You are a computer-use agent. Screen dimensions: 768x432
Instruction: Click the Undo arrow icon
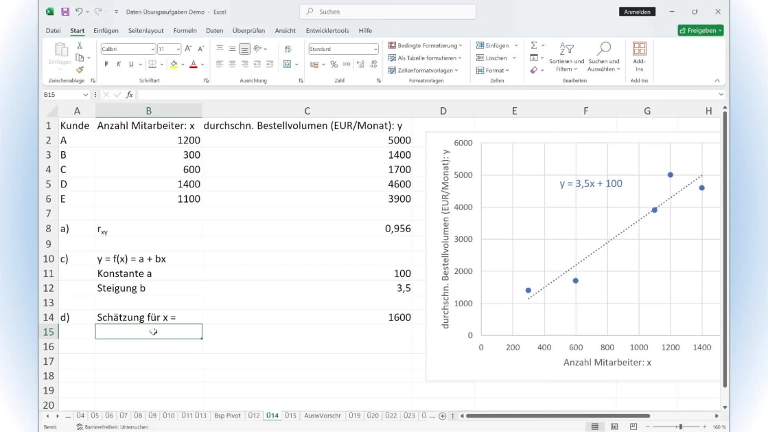pyautogui.click(x=78, y=12)
